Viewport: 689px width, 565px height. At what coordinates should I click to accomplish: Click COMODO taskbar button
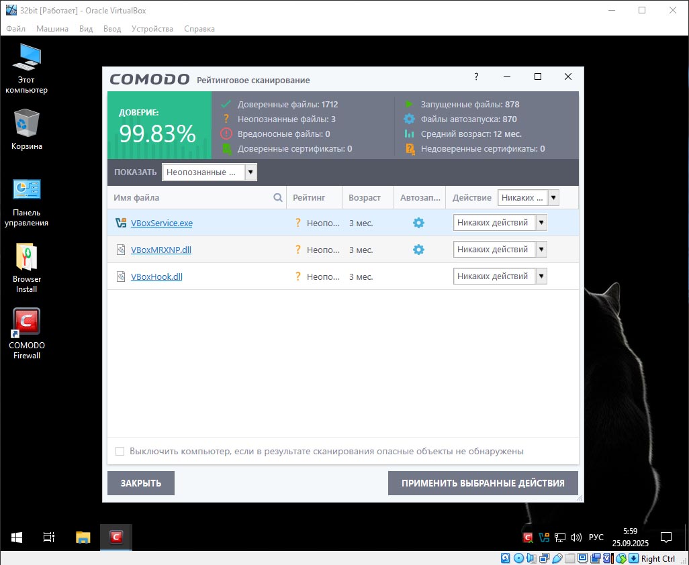click(x=116, y=537)
